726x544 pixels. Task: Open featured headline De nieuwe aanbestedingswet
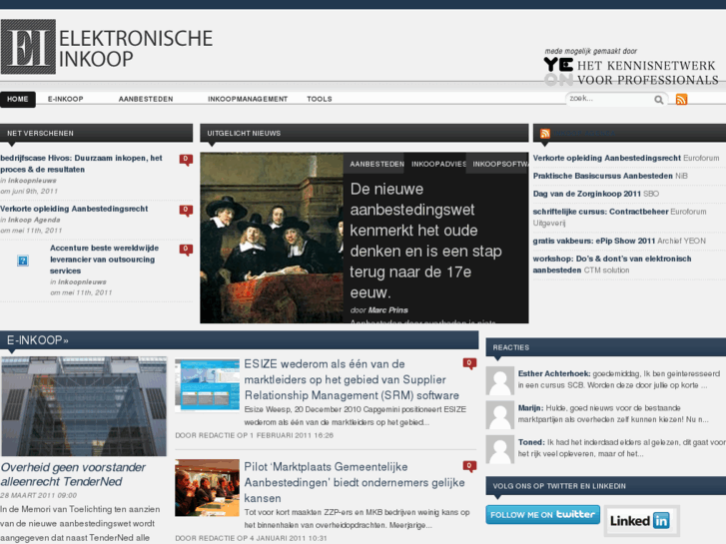click(x=425, y=241)
